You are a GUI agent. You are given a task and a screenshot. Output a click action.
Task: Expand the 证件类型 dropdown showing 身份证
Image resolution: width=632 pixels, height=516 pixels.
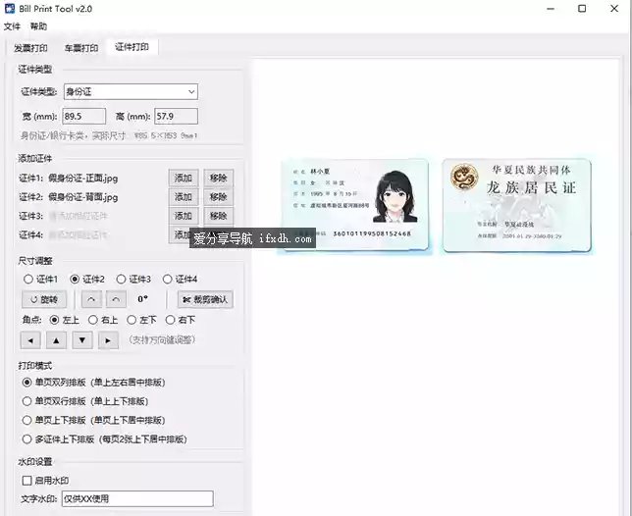click(x=131, y=92)
